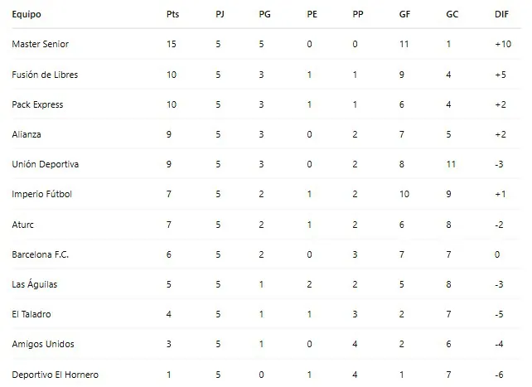Image resolution: width=532 pixels, height=387 pixels.
Task: Click the GC column header
Action: point(451,15)
